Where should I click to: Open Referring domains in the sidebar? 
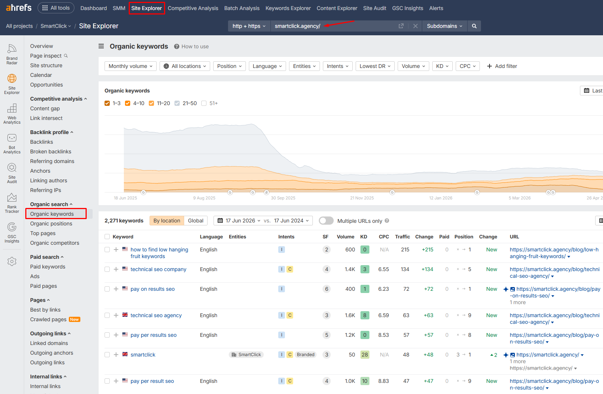click(52, 161)
